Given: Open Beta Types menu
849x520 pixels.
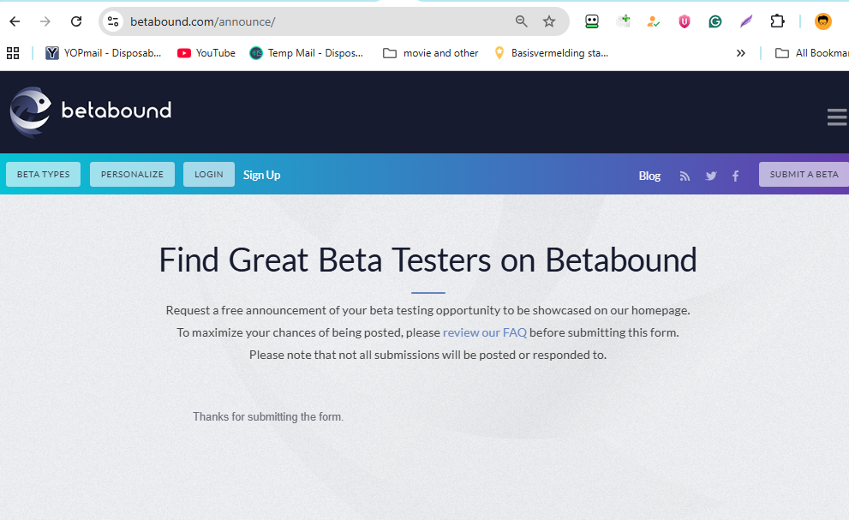Looking at the screenshot, I should point(43,175).
